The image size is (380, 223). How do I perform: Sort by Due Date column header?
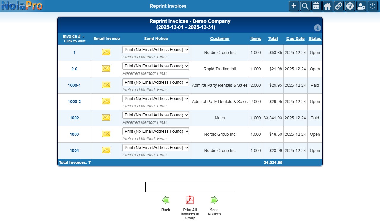(x=295, y=39)
